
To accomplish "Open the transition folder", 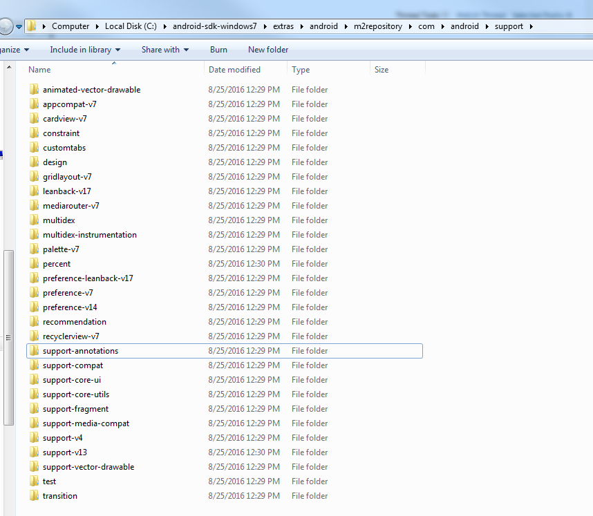I will 60,495.
